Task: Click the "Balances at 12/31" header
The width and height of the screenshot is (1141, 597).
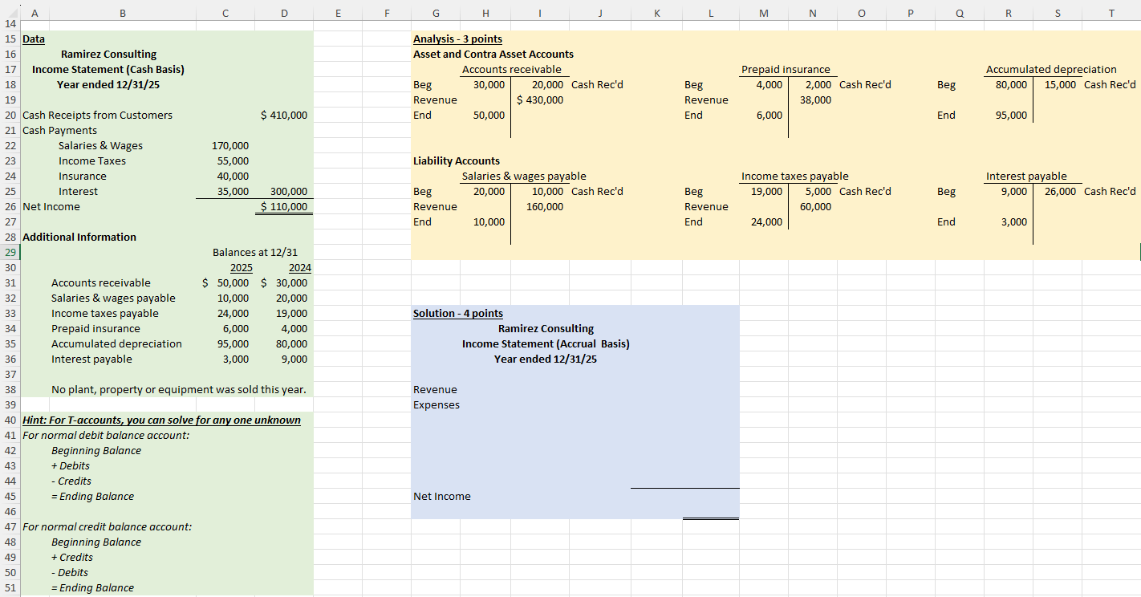Action: (x=255, y=252)
